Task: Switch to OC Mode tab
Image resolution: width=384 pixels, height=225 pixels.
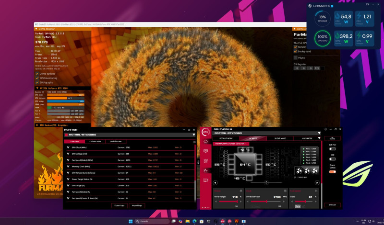Action: pyautogui.click(x=253, y=138)
